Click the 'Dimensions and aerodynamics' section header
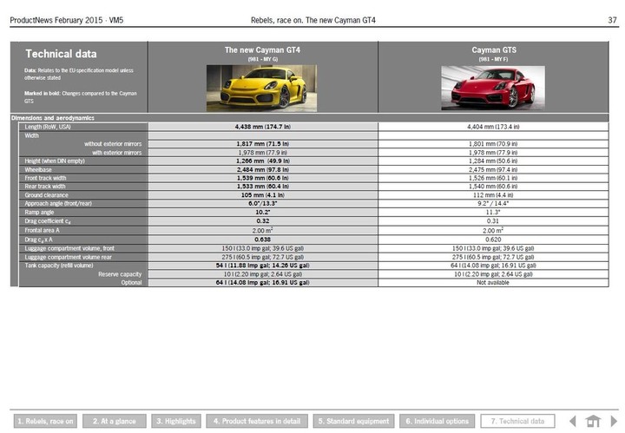The image size is (625, 433). point(53,118)
